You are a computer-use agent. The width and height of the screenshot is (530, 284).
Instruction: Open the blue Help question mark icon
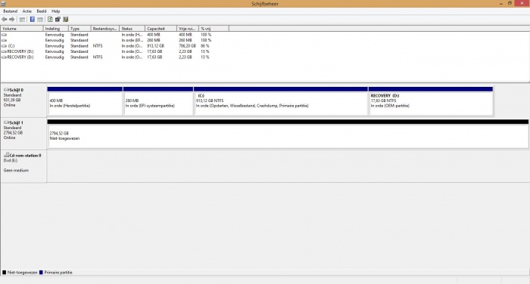tap(33, 20)
